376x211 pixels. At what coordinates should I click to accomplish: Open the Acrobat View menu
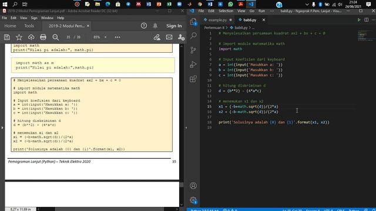tap(23, 18)
